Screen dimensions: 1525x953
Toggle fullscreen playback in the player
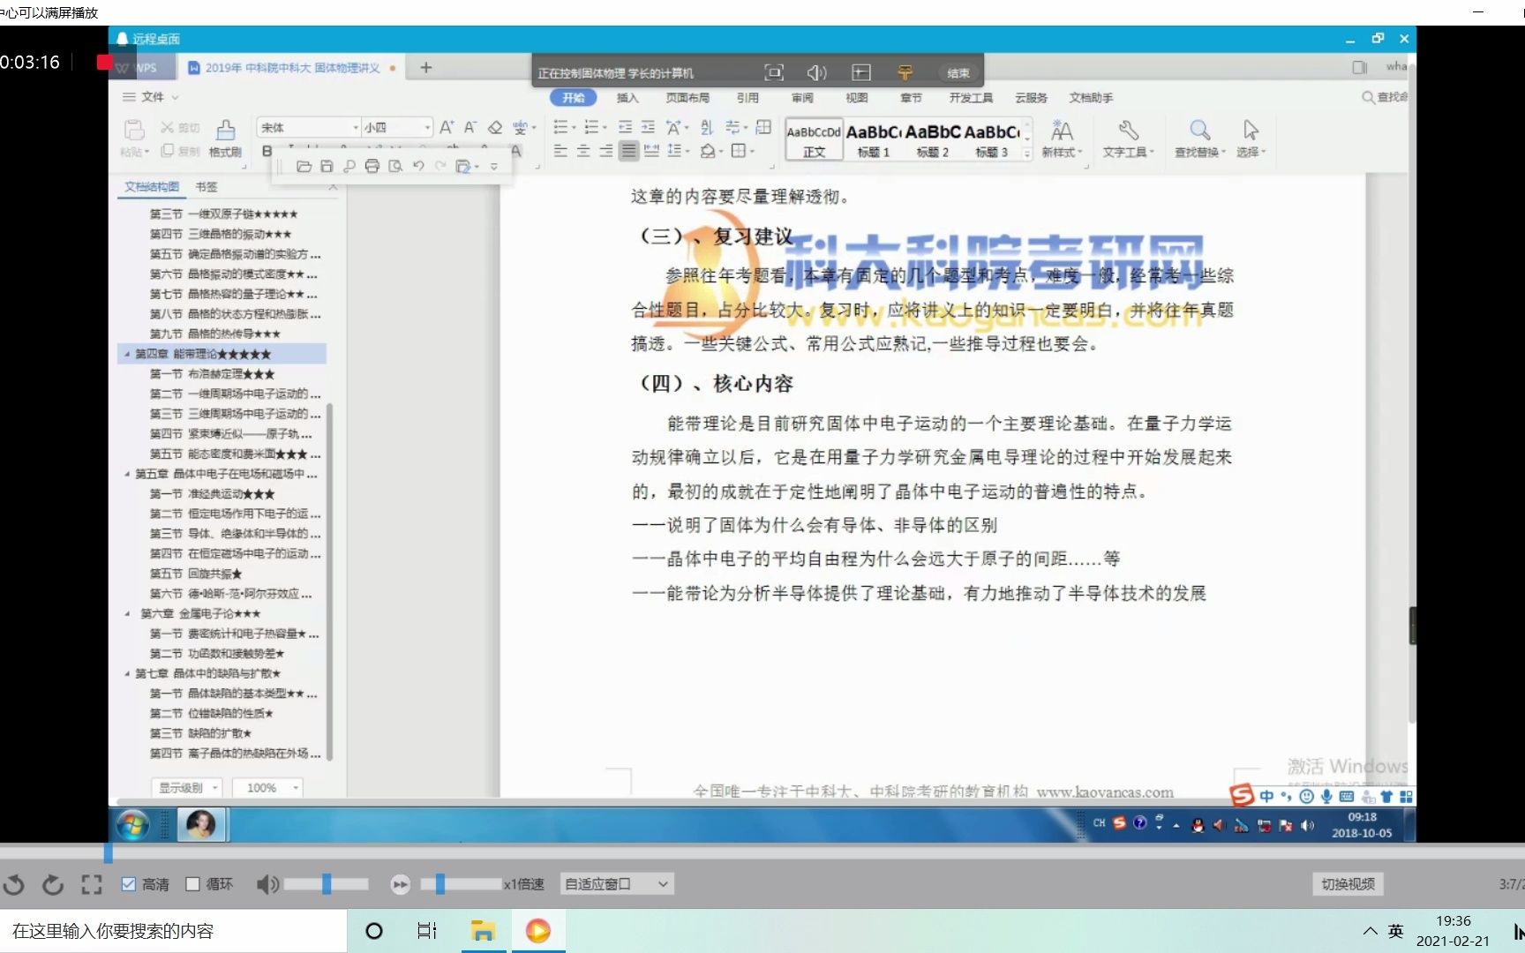coord(92,884)
